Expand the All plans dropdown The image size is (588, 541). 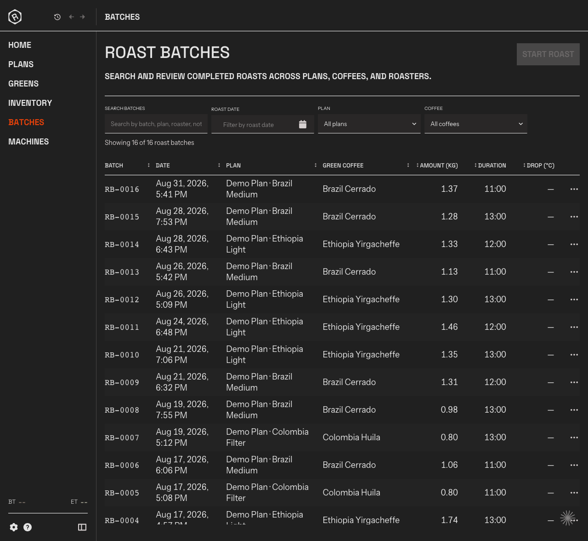pyautogui.click(x=369, y=124)
